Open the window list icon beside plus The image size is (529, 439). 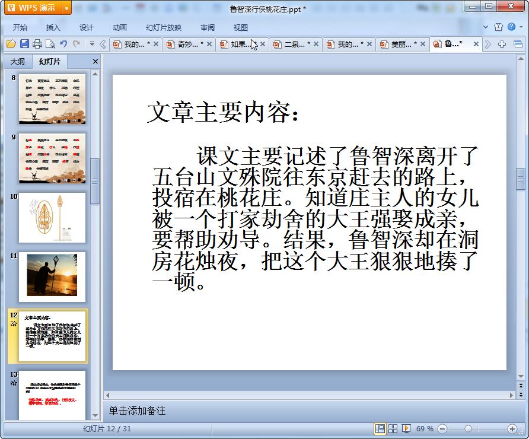point(518,44)
